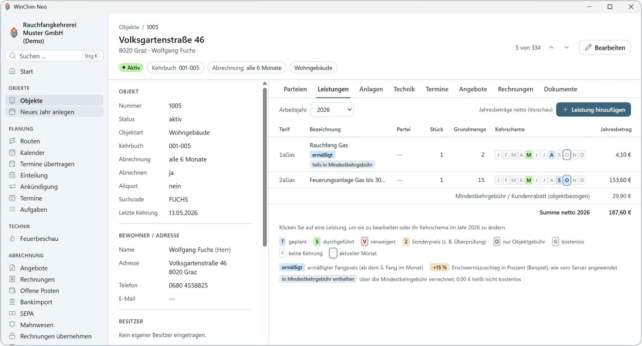This screenshot has width=642, height=346.
Task: Open Ankündigung from the sidebar
Action: coord(54,187)
